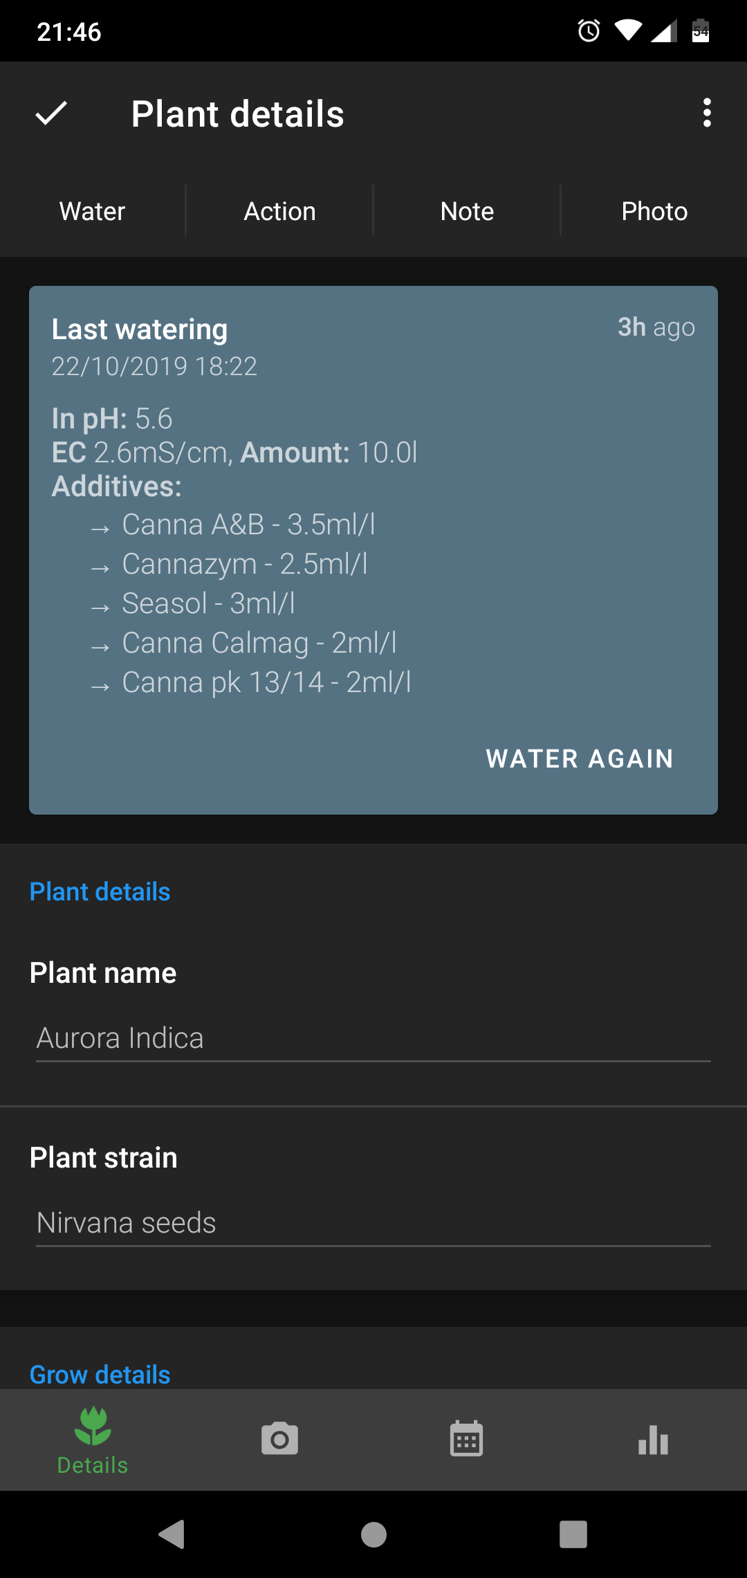Edit the Plant name field Aurora Indica

point(372,1038)
